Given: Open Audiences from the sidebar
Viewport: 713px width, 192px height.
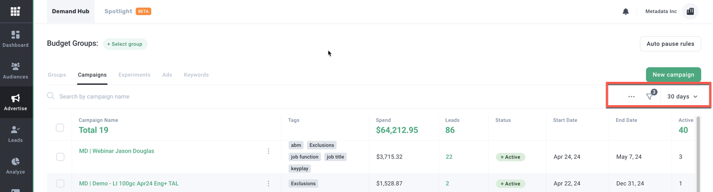Looking at the screenshot, I should point(15,71).
